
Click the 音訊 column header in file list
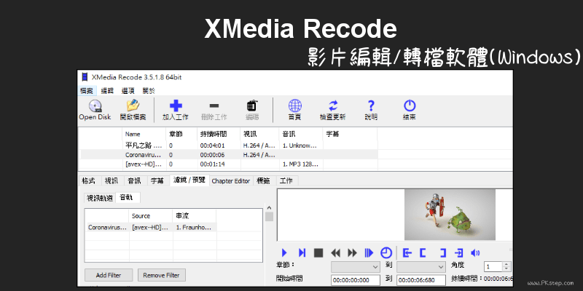(301, 134)
